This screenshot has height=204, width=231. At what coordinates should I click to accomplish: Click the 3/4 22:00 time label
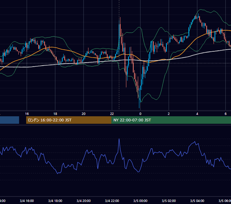[112, 201]
